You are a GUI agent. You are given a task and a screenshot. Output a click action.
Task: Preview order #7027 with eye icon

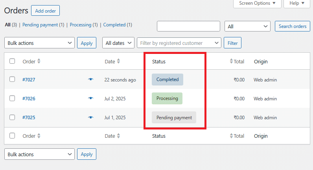pyautogui.click(x=91, y=79)
